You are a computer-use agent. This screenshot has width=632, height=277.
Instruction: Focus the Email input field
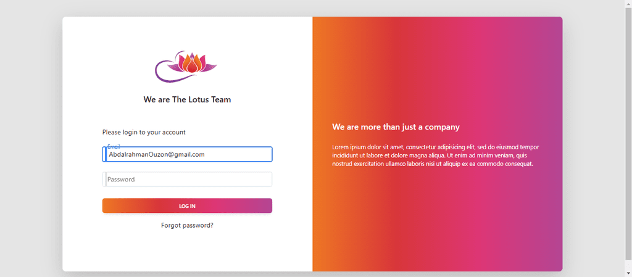[x=188, y=154]
